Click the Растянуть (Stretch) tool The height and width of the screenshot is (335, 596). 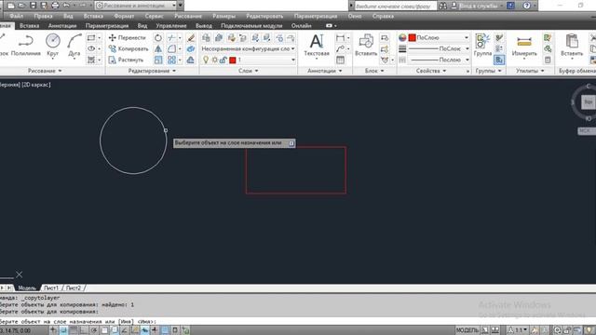coord(126,60)
